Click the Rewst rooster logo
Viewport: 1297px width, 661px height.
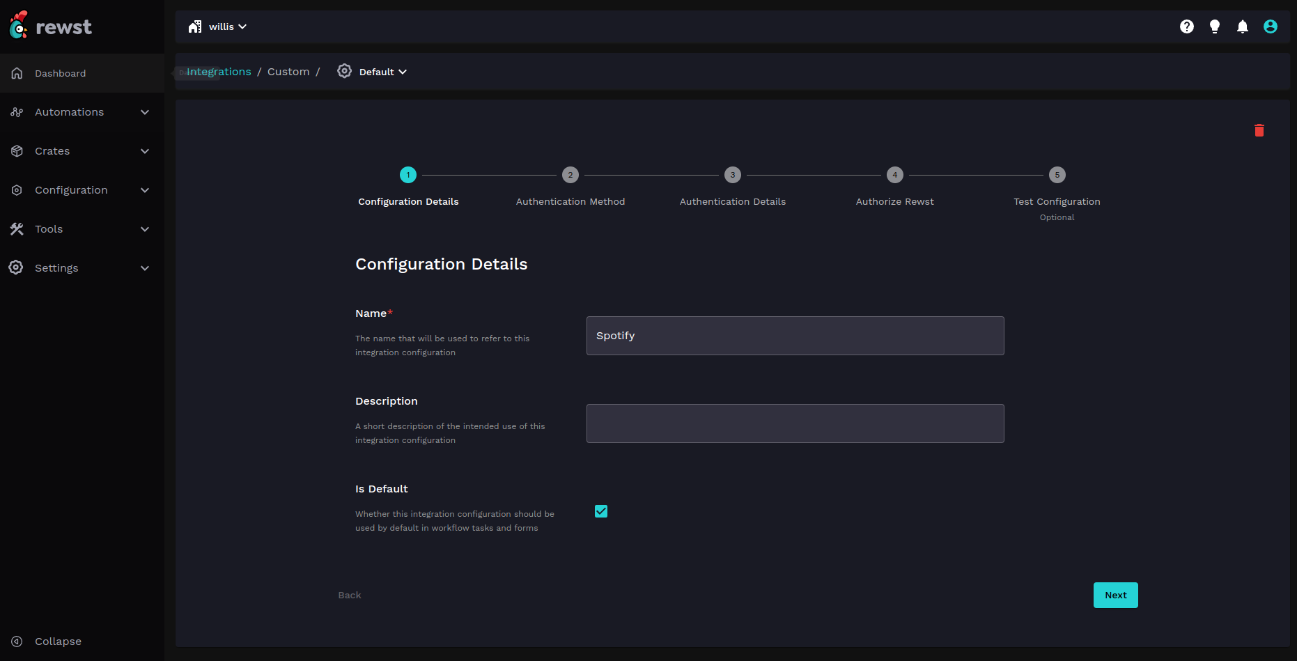click(19, 26)
